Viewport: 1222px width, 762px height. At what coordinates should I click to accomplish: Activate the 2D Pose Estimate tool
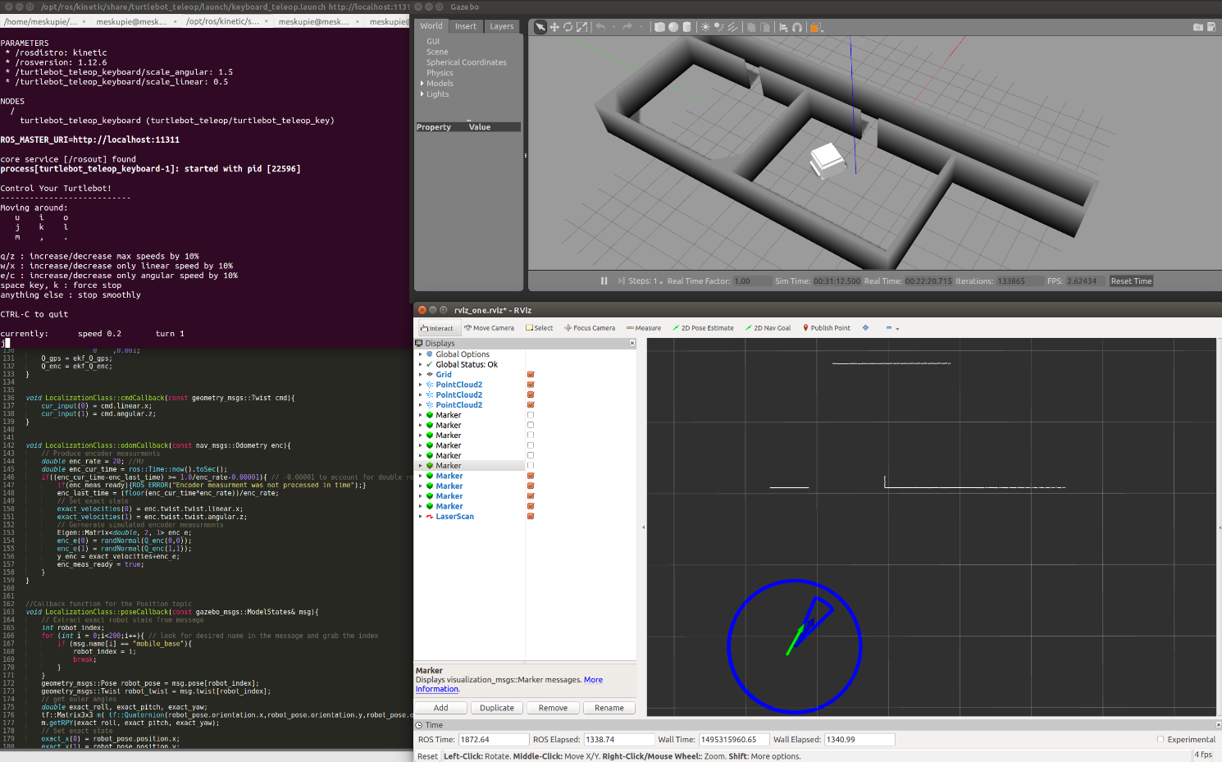click(703, 328)
